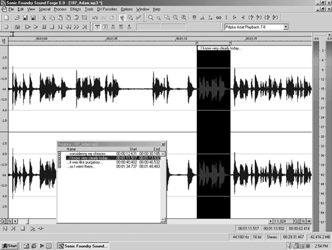The image size is (332, 250).
Task: Click the Play All button
Action: 28,27
